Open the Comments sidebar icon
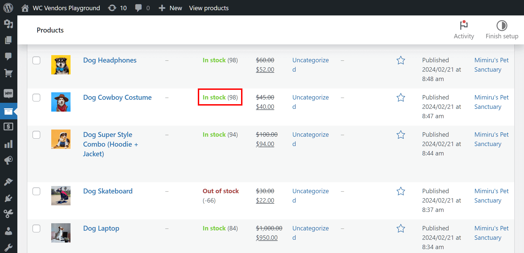The width and height of the screenshot is (524, 253). [x=9, y=56]
